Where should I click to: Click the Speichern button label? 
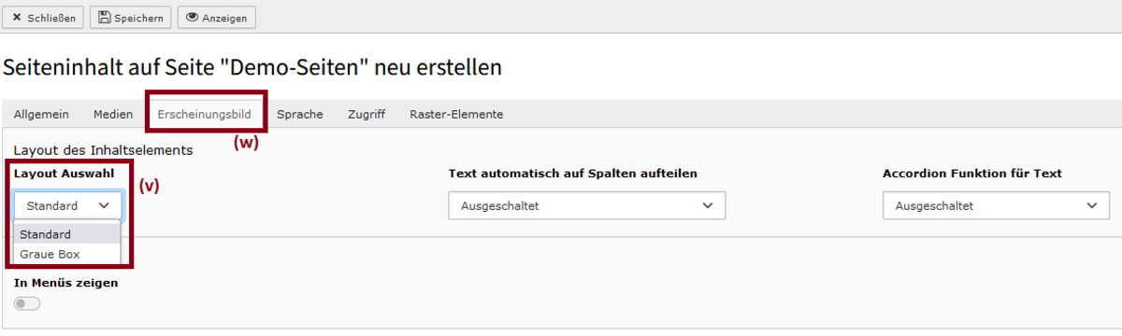point(139,18)
